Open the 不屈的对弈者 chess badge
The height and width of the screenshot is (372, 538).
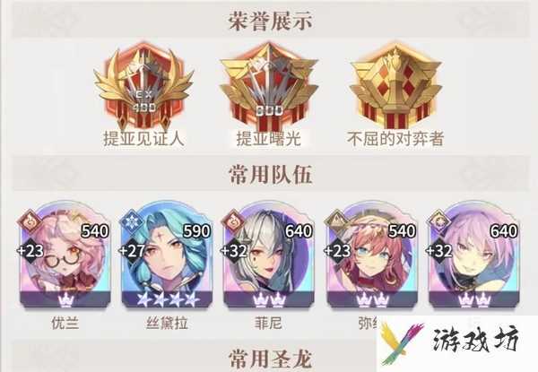coord(395,86)
